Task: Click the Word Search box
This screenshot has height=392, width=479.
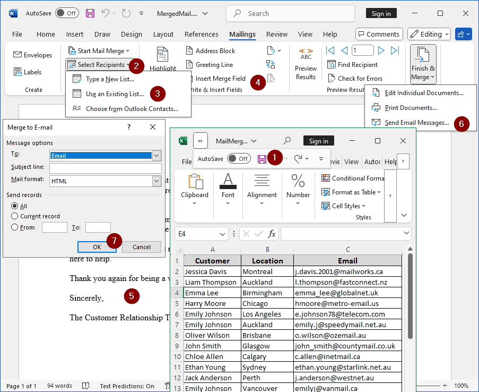Action: click(x=290, y=13)
